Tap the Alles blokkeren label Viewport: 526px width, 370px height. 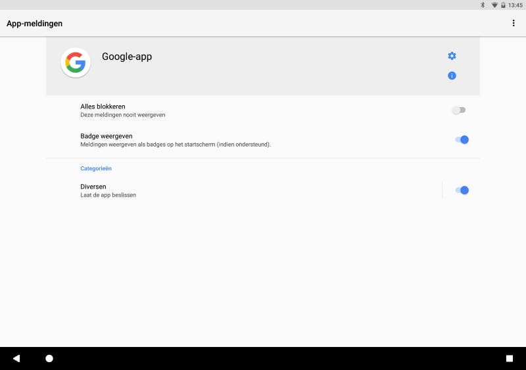pos(103,106)
